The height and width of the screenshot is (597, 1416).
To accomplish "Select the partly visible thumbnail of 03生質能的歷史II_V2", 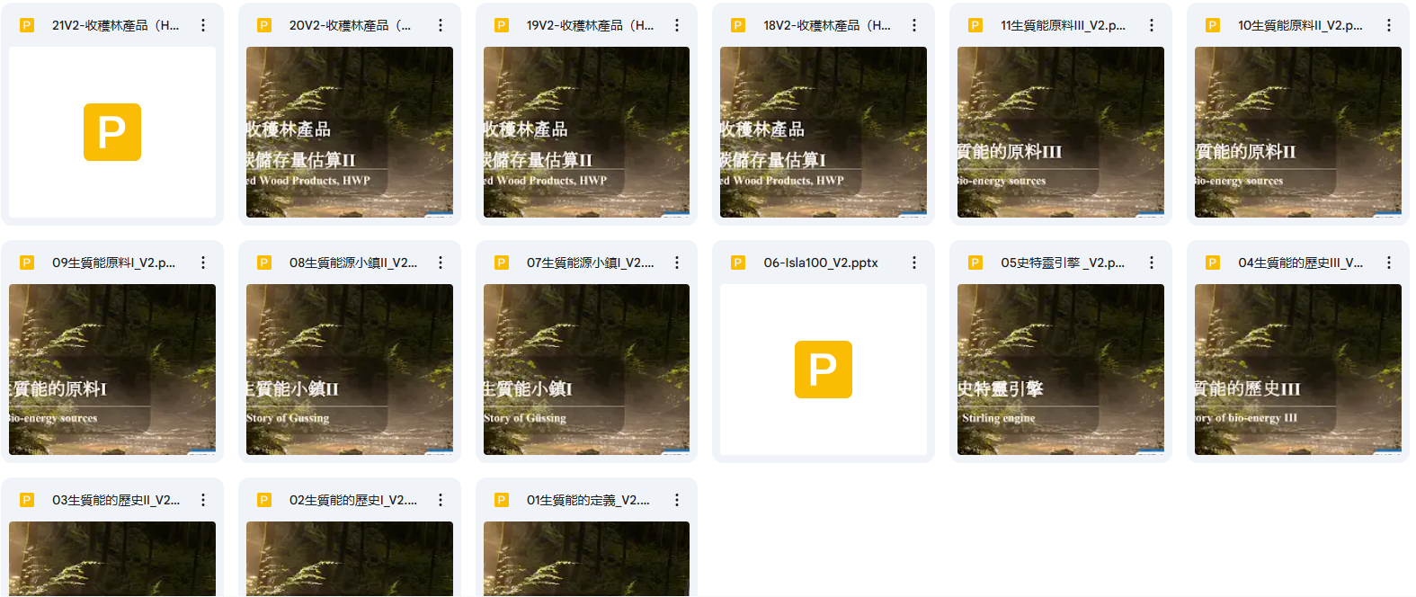I will click(x=112, y=559).
